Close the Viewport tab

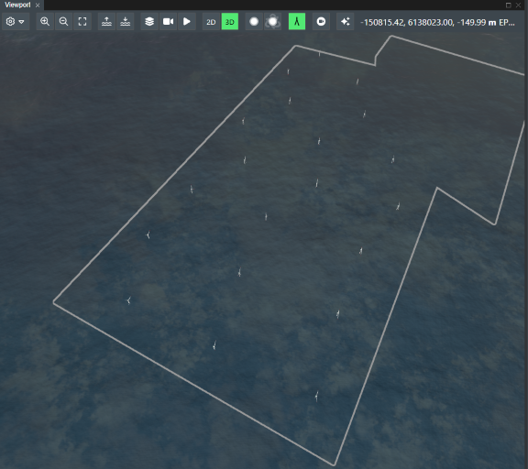pyautogui.click(x=38, y=5)
